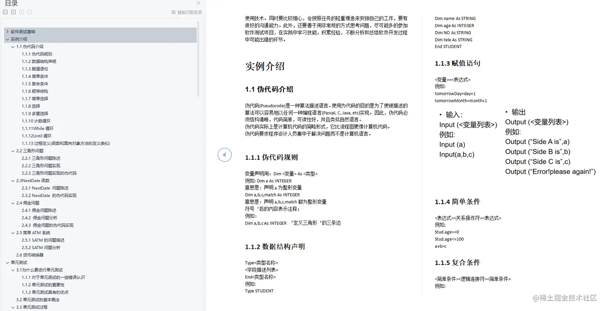Viewport: 606px width, 311px height.
Task: Click the minus icon in the 目录 toolbar
Action: [29, 12]
